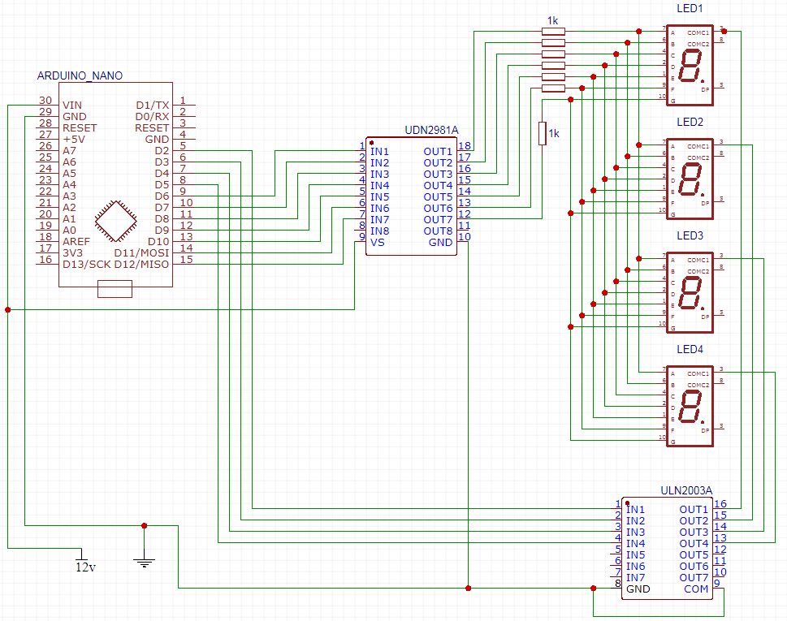Select the seven-segment digit inside LED3
Image resolution: width=787 pixels, height=621 pixels.
(690, 293)
